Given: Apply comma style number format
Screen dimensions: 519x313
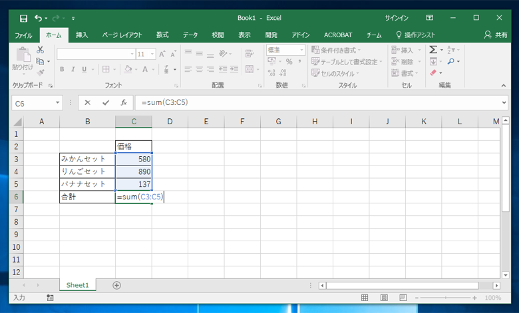Looking at the screenshot, I should point(299,62).
